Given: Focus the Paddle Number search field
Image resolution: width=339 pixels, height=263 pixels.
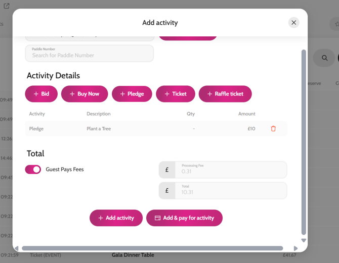Looking at the screenshot, I should [x=90, y=55].
